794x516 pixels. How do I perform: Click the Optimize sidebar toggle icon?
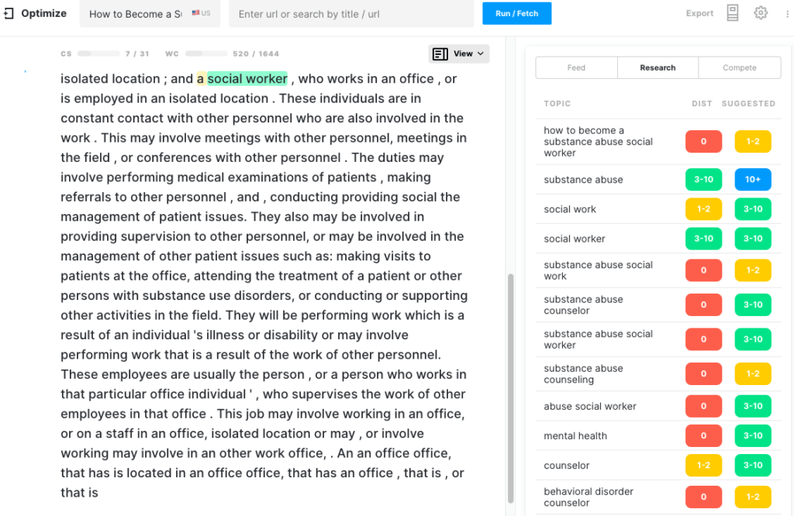click(9, 13)
